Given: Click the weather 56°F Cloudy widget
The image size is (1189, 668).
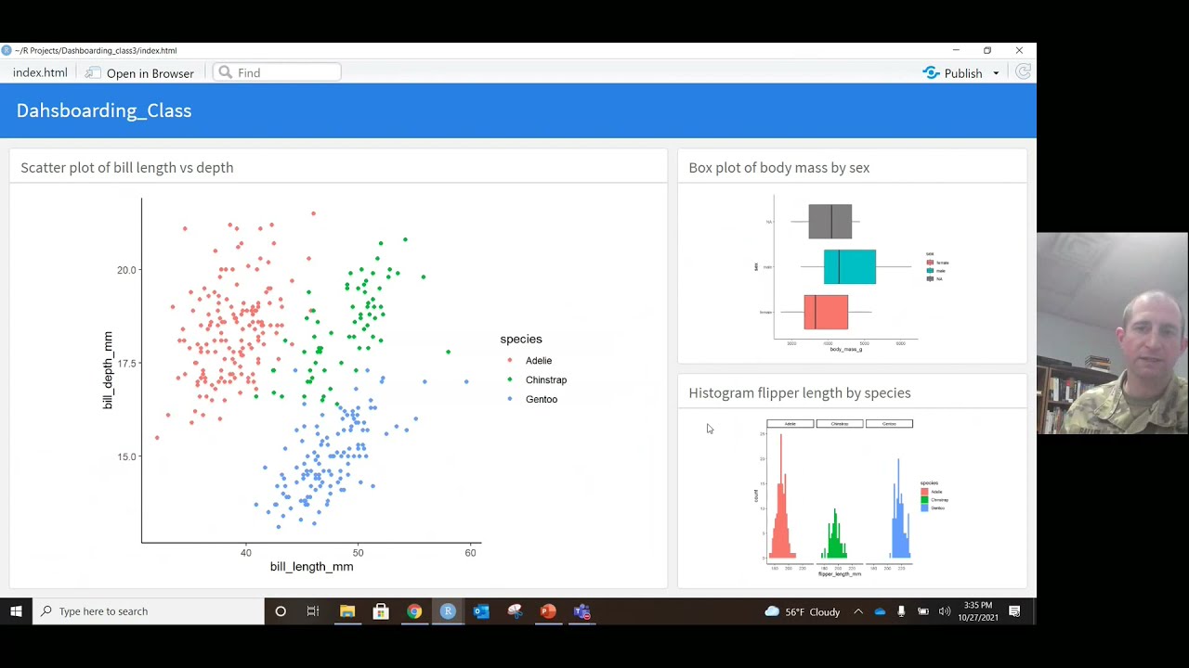Looking at the screenshot, I should tap(803, 611).
